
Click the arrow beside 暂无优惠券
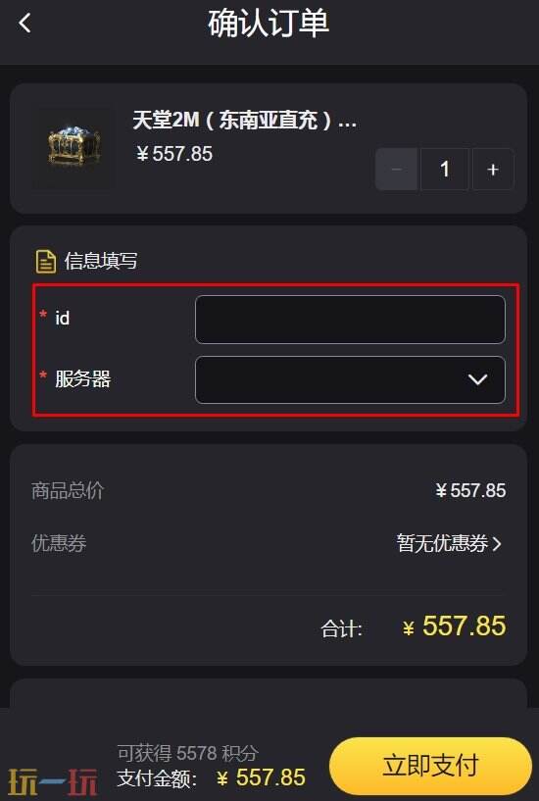(497, 543)
